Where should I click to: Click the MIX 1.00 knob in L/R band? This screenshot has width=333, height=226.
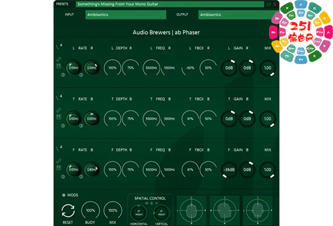pos(268,68)
